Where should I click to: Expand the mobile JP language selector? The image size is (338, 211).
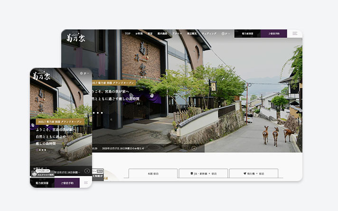point(85,73)
